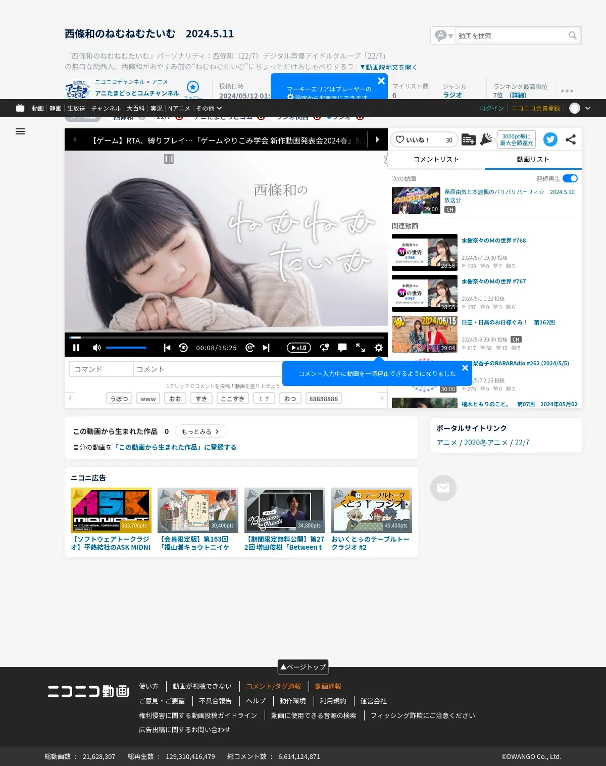
Task: Focus the コメント input field
Action: tap(208, 369)
